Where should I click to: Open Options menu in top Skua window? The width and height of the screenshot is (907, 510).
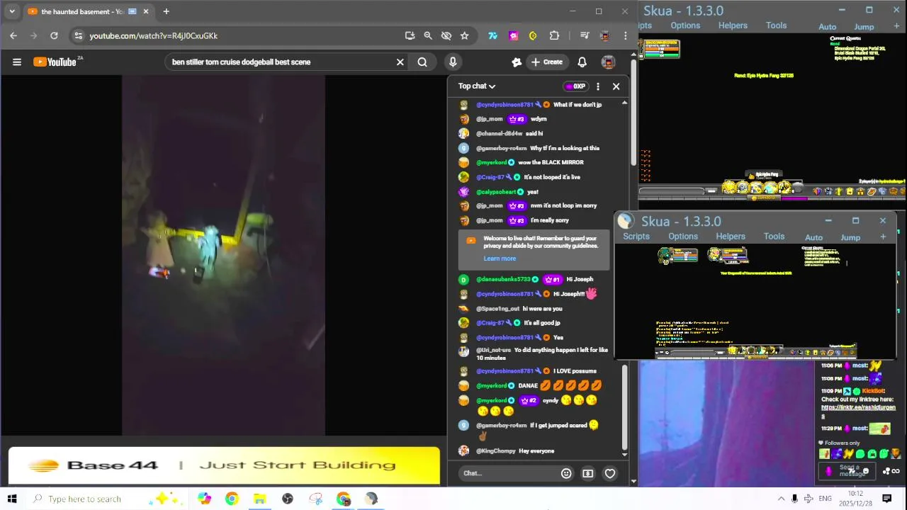click(685, 25)
